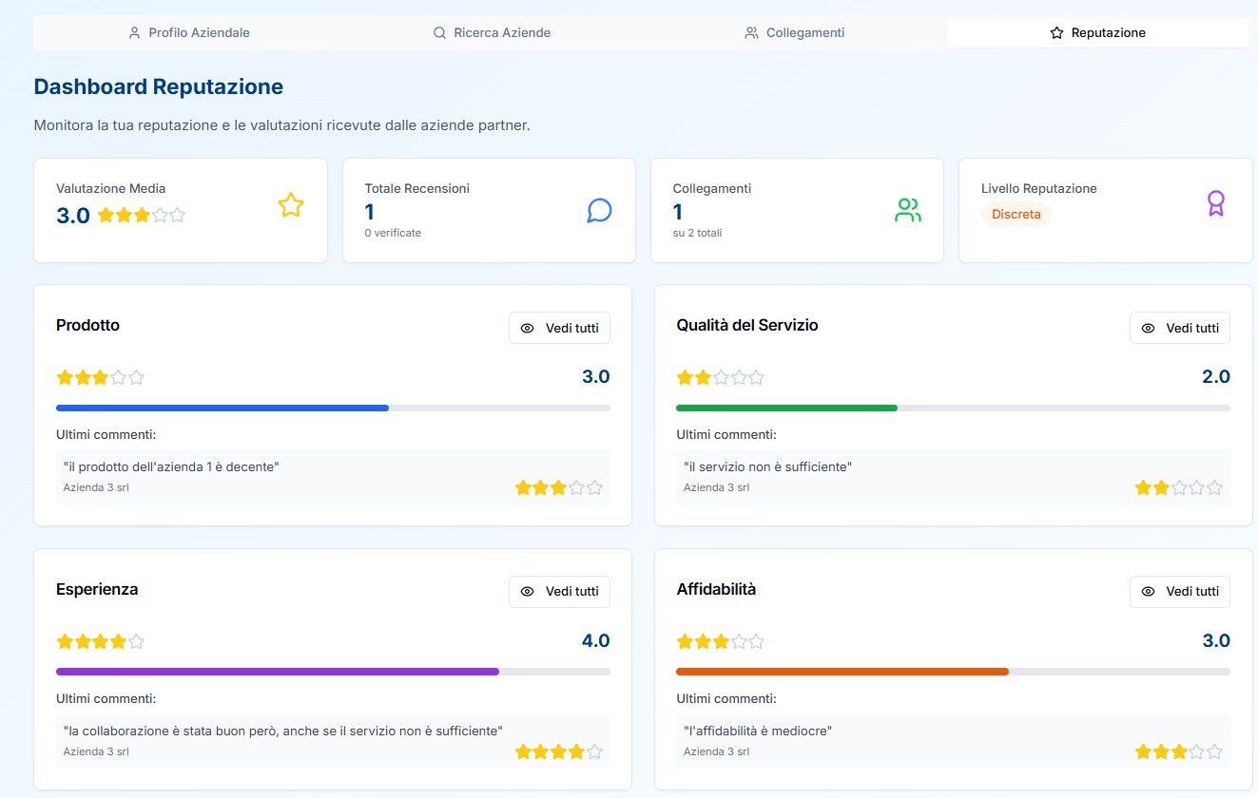Select the comment "l'affidabilità è mediocre"

tap(758, 731)
